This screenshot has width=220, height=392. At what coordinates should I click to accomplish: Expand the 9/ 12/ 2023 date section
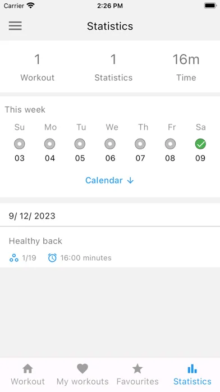click(x=110, y=216)
